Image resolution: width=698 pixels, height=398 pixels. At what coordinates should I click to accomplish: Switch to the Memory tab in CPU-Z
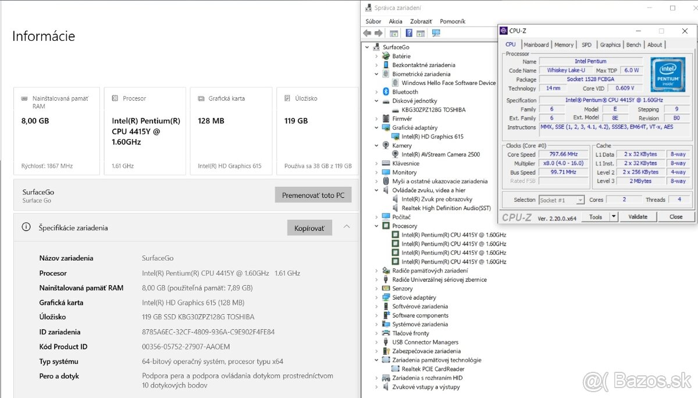(x=564, y=45)
